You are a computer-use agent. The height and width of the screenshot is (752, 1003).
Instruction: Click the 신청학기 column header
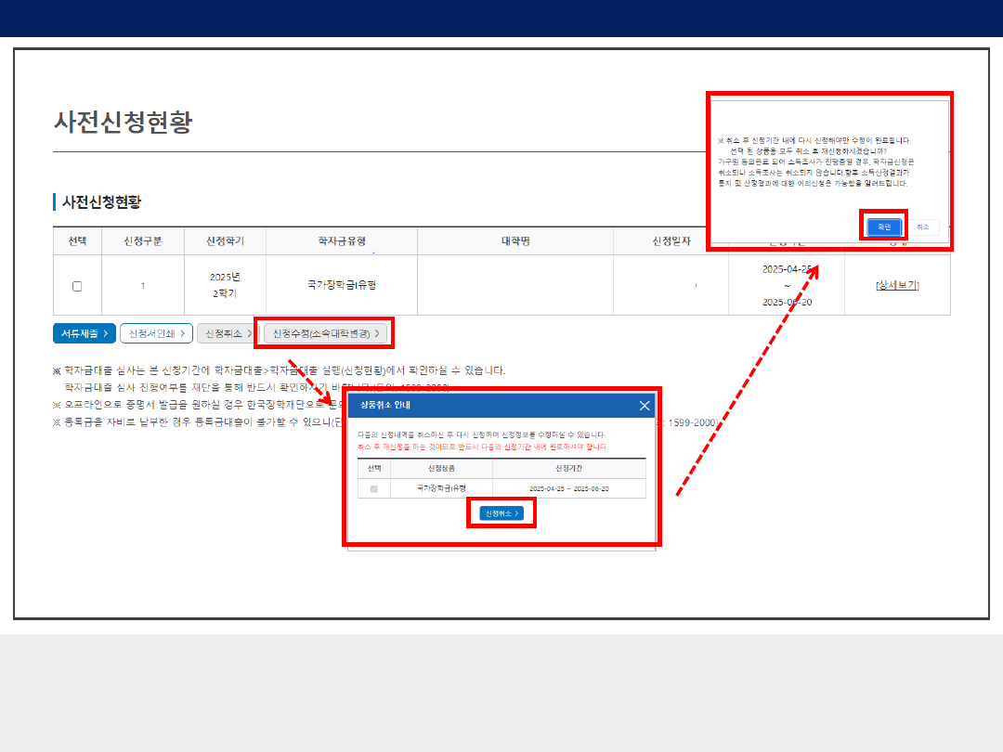click(x=225, y=241)
